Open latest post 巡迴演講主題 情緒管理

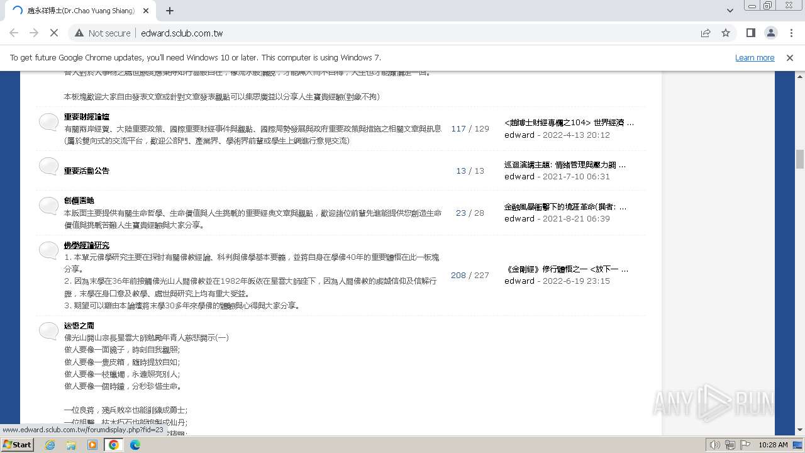coord(565,165)
